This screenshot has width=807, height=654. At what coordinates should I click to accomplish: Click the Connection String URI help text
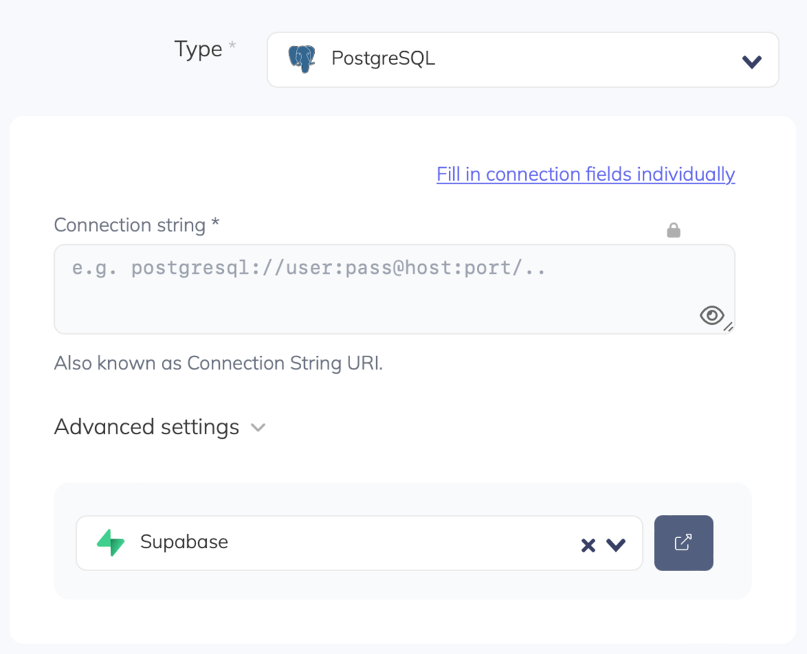(x=218, y=364)
